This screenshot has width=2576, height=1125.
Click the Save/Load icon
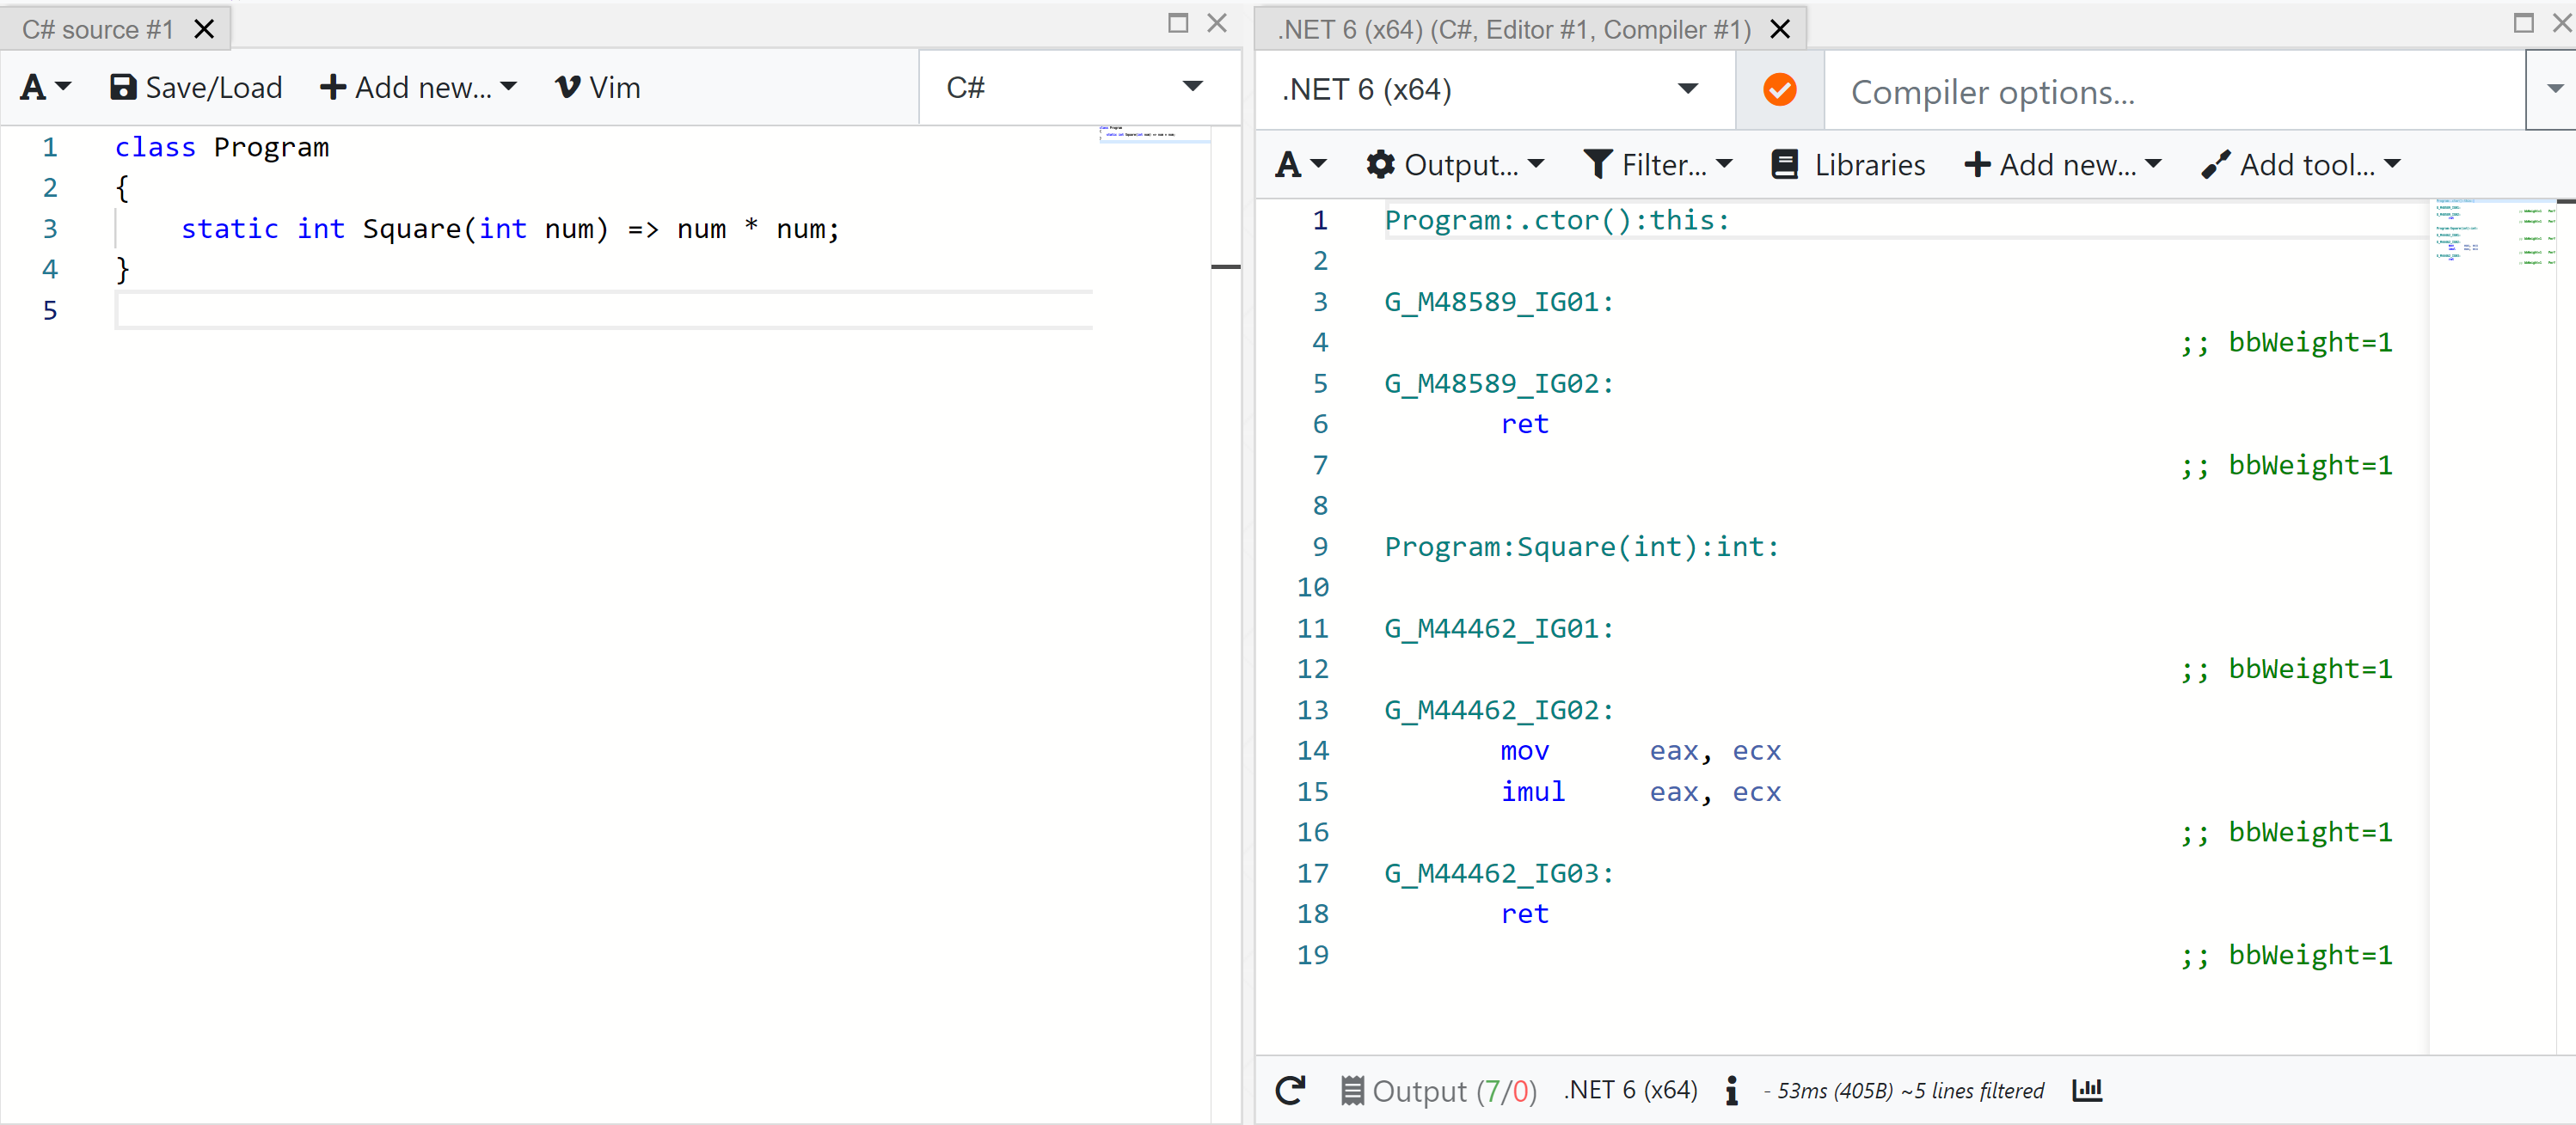click(x=122, y=87)
